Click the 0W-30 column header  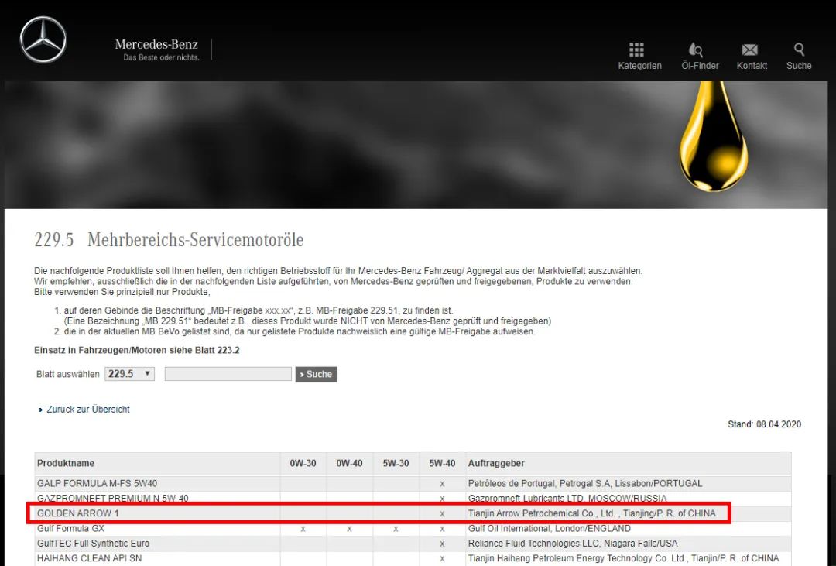pyautogui.click(x=303, y=463)
